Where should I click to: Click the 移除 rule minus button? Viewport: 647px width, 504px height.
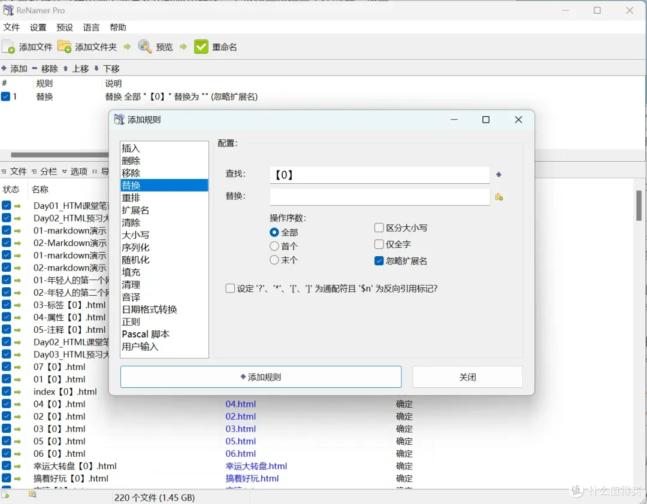[x=45, y=68]
